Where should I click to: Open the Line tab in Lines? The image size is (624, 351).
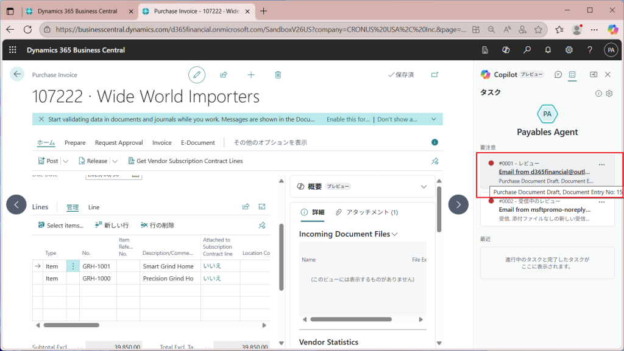tap(94, 207)
